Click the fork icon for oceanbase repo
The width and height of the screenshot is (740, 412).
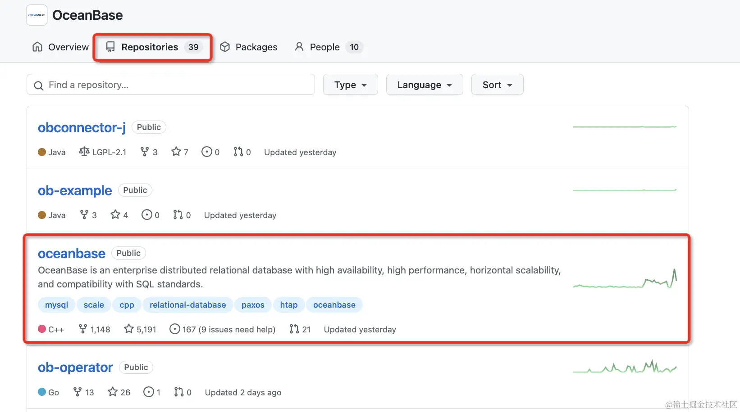click(x=83, y=329)
